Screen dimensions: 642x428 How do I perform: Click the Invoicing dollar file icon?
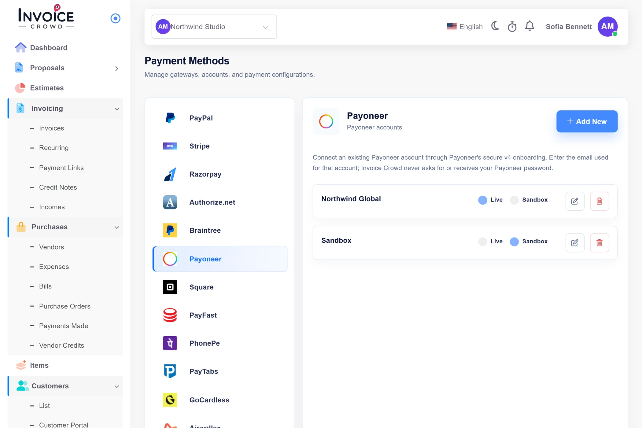[20, 108]
